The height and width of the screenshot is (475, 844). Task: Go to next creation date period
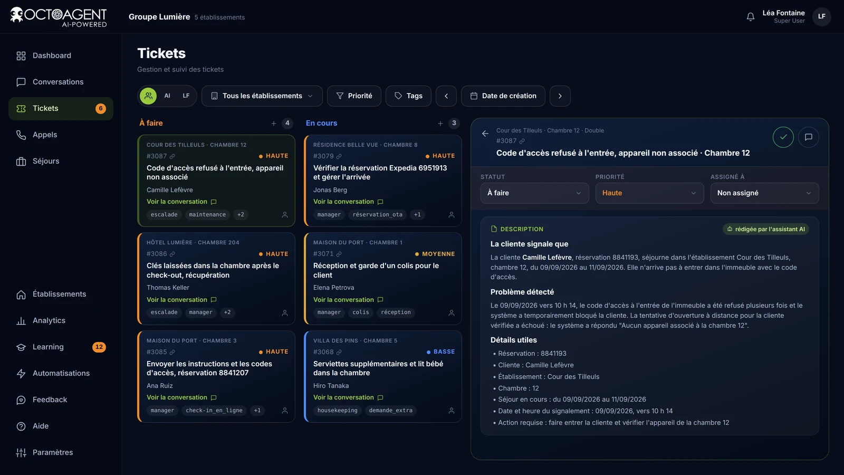[560, 96]
